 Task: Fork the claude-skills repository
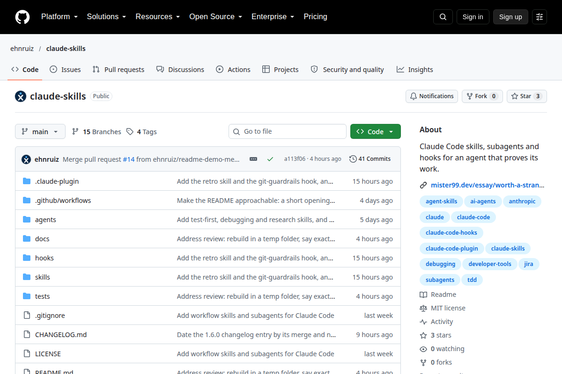point(482,96)
